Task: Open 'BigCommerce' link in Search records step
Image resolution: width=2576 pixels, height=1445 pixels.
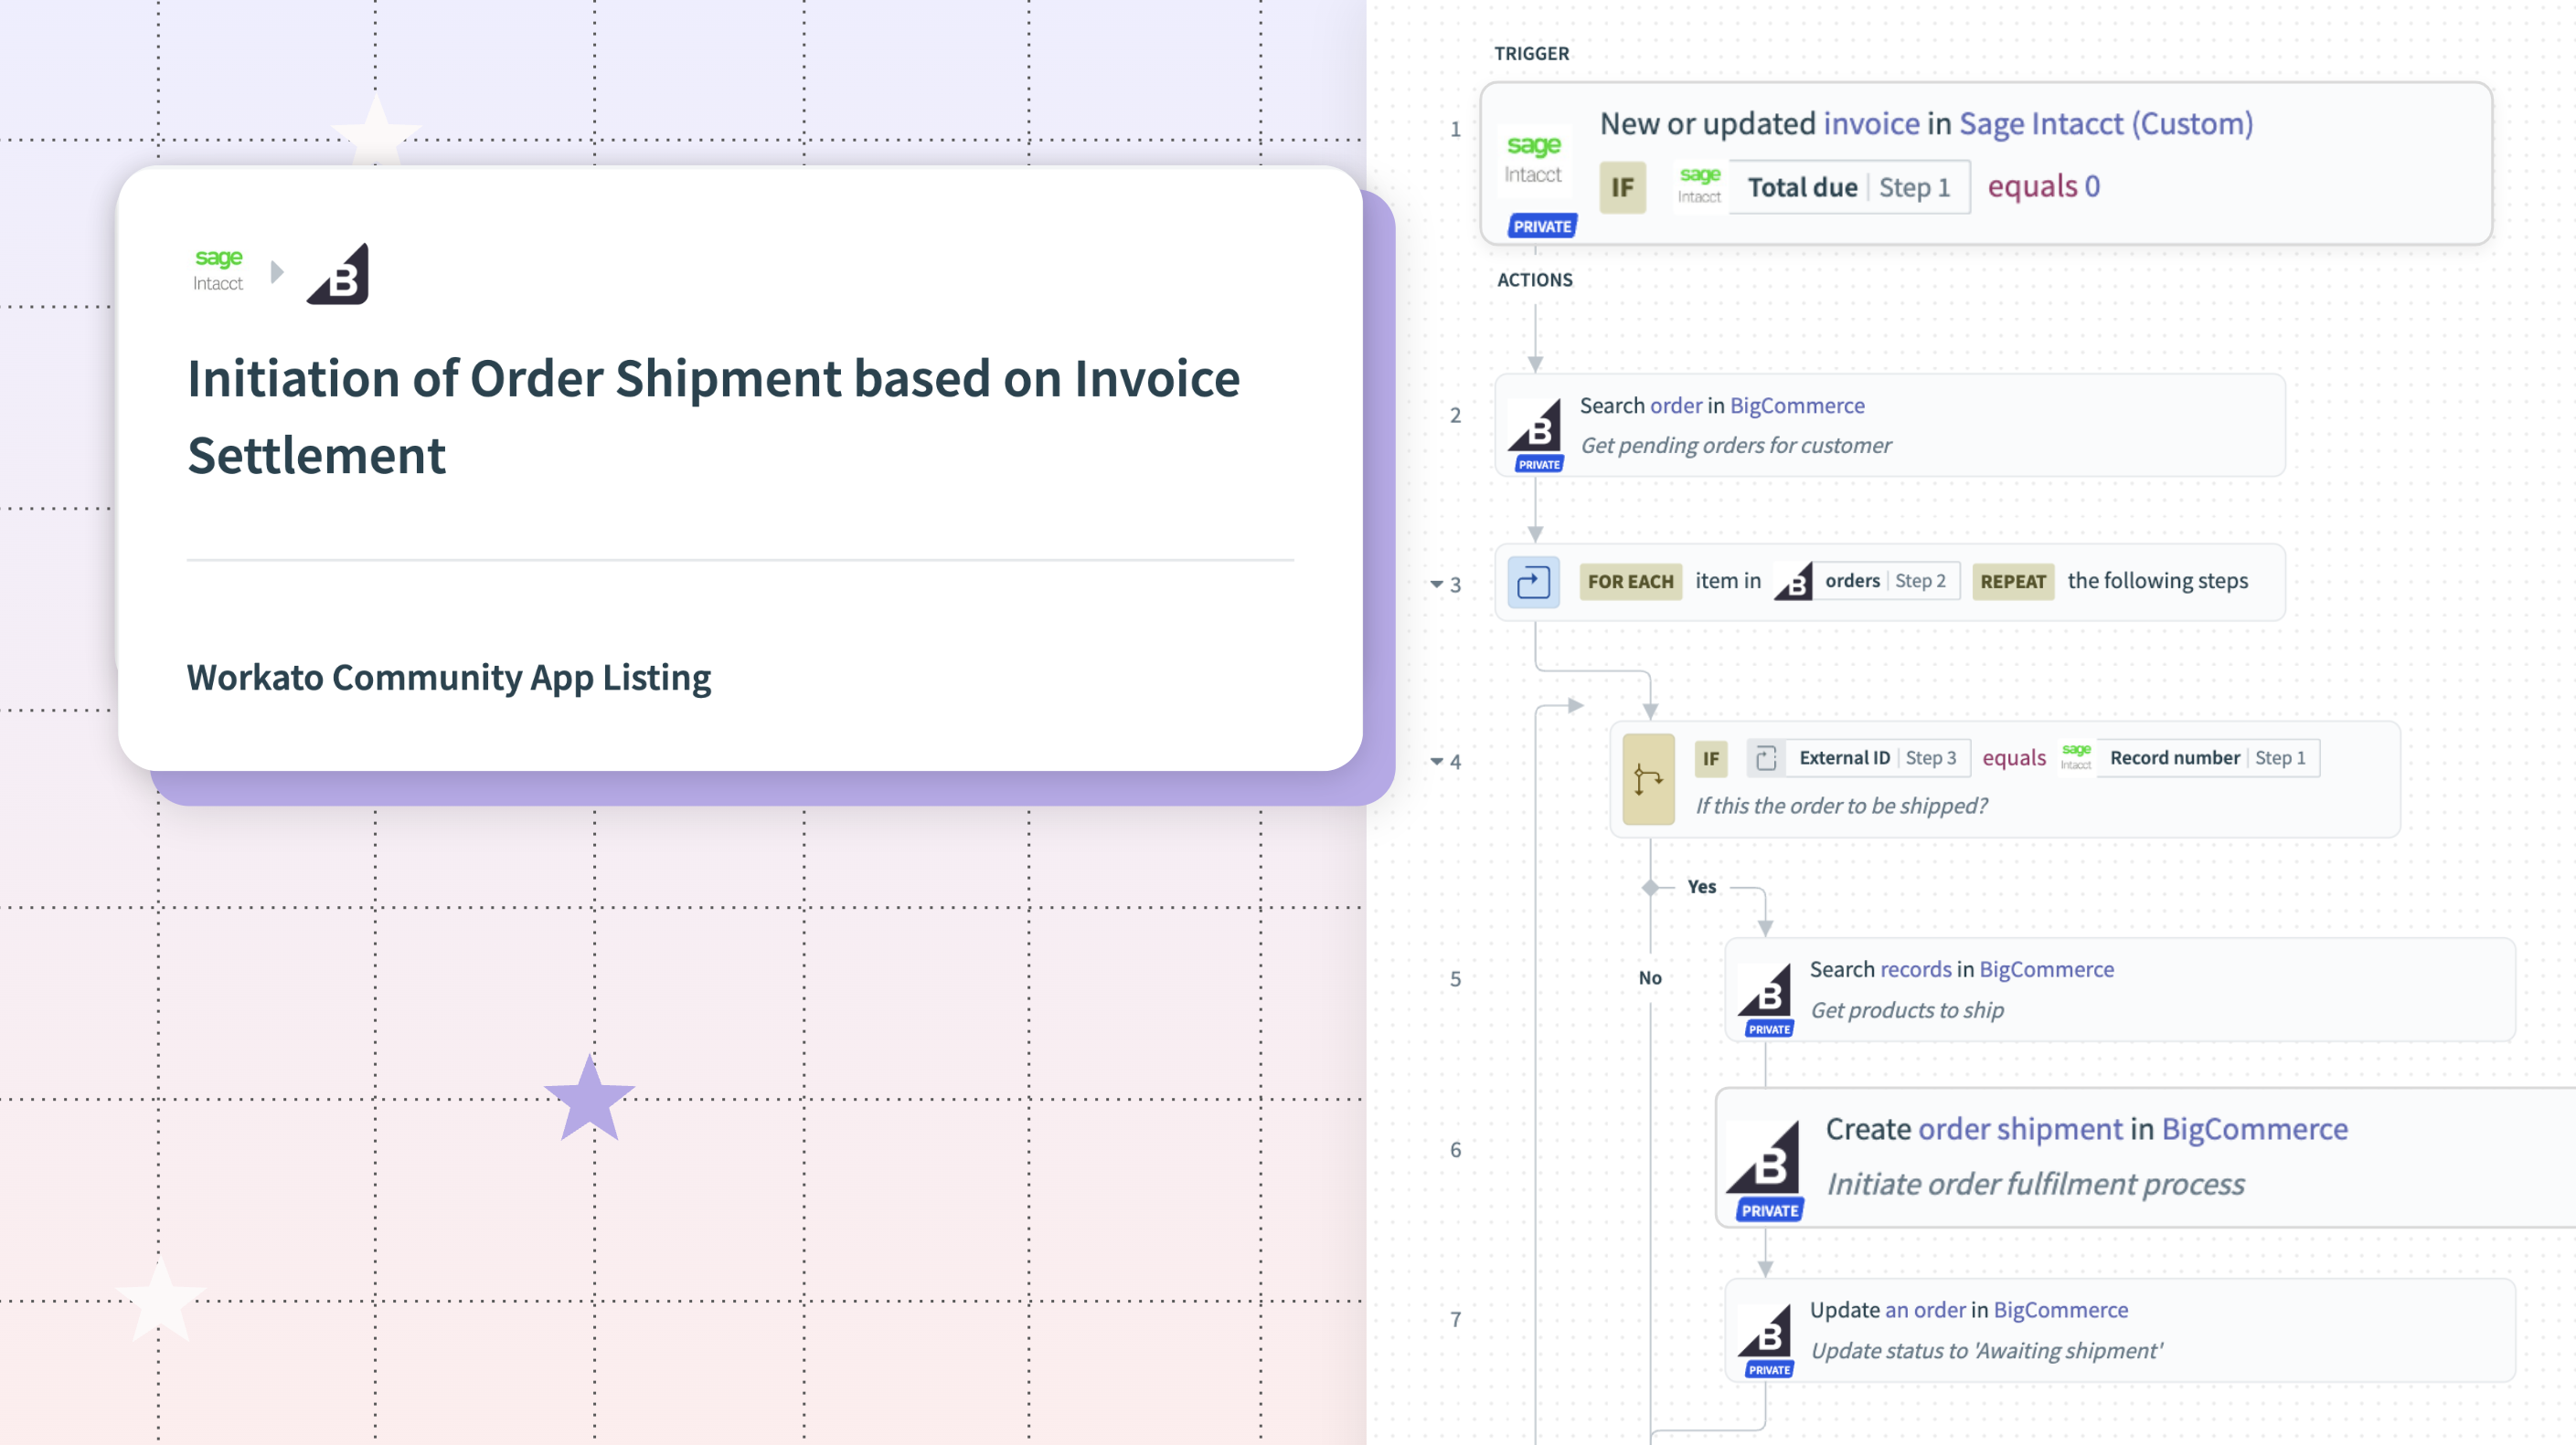Action: pos(2046,969)
